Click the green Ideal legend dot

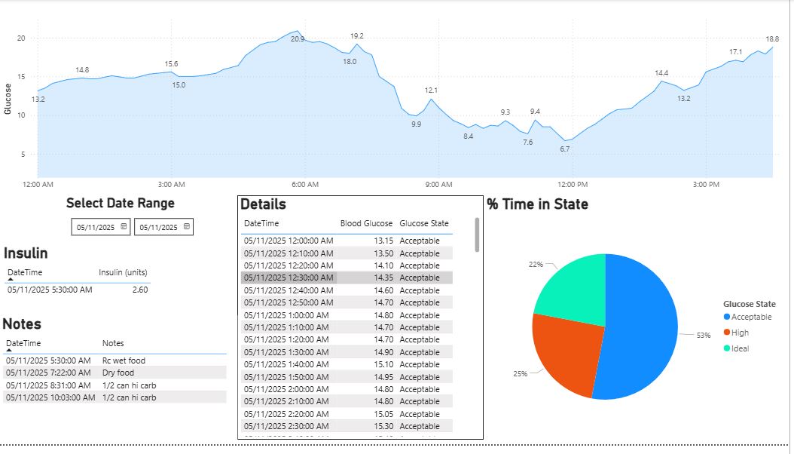[x=726, y=348]
